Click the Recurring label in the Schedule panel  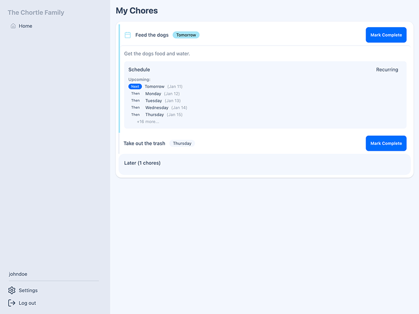point(386,69)
